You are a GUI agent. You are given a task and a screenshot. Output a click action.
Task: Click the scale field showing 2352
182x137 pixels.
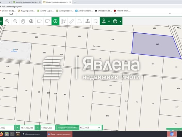click(x=7, y=128)
